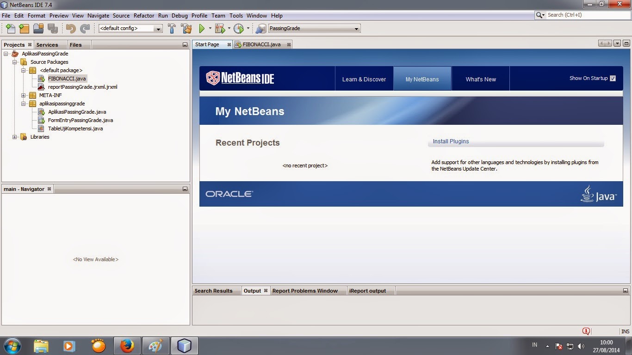Click the form icon of FormEntryPassingGrade.java

coord(42,120)
